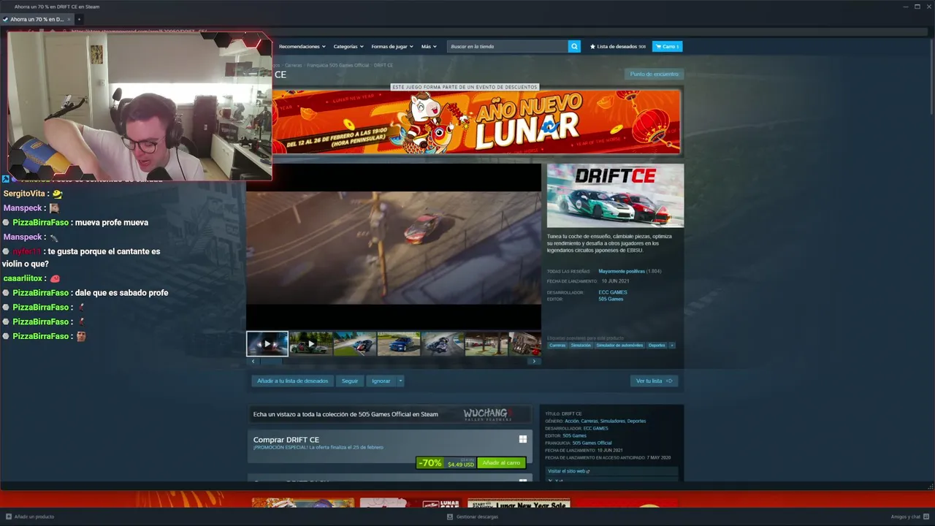Open a new tab with the plus button
The image size is (935, 526).
pos(79,19)
